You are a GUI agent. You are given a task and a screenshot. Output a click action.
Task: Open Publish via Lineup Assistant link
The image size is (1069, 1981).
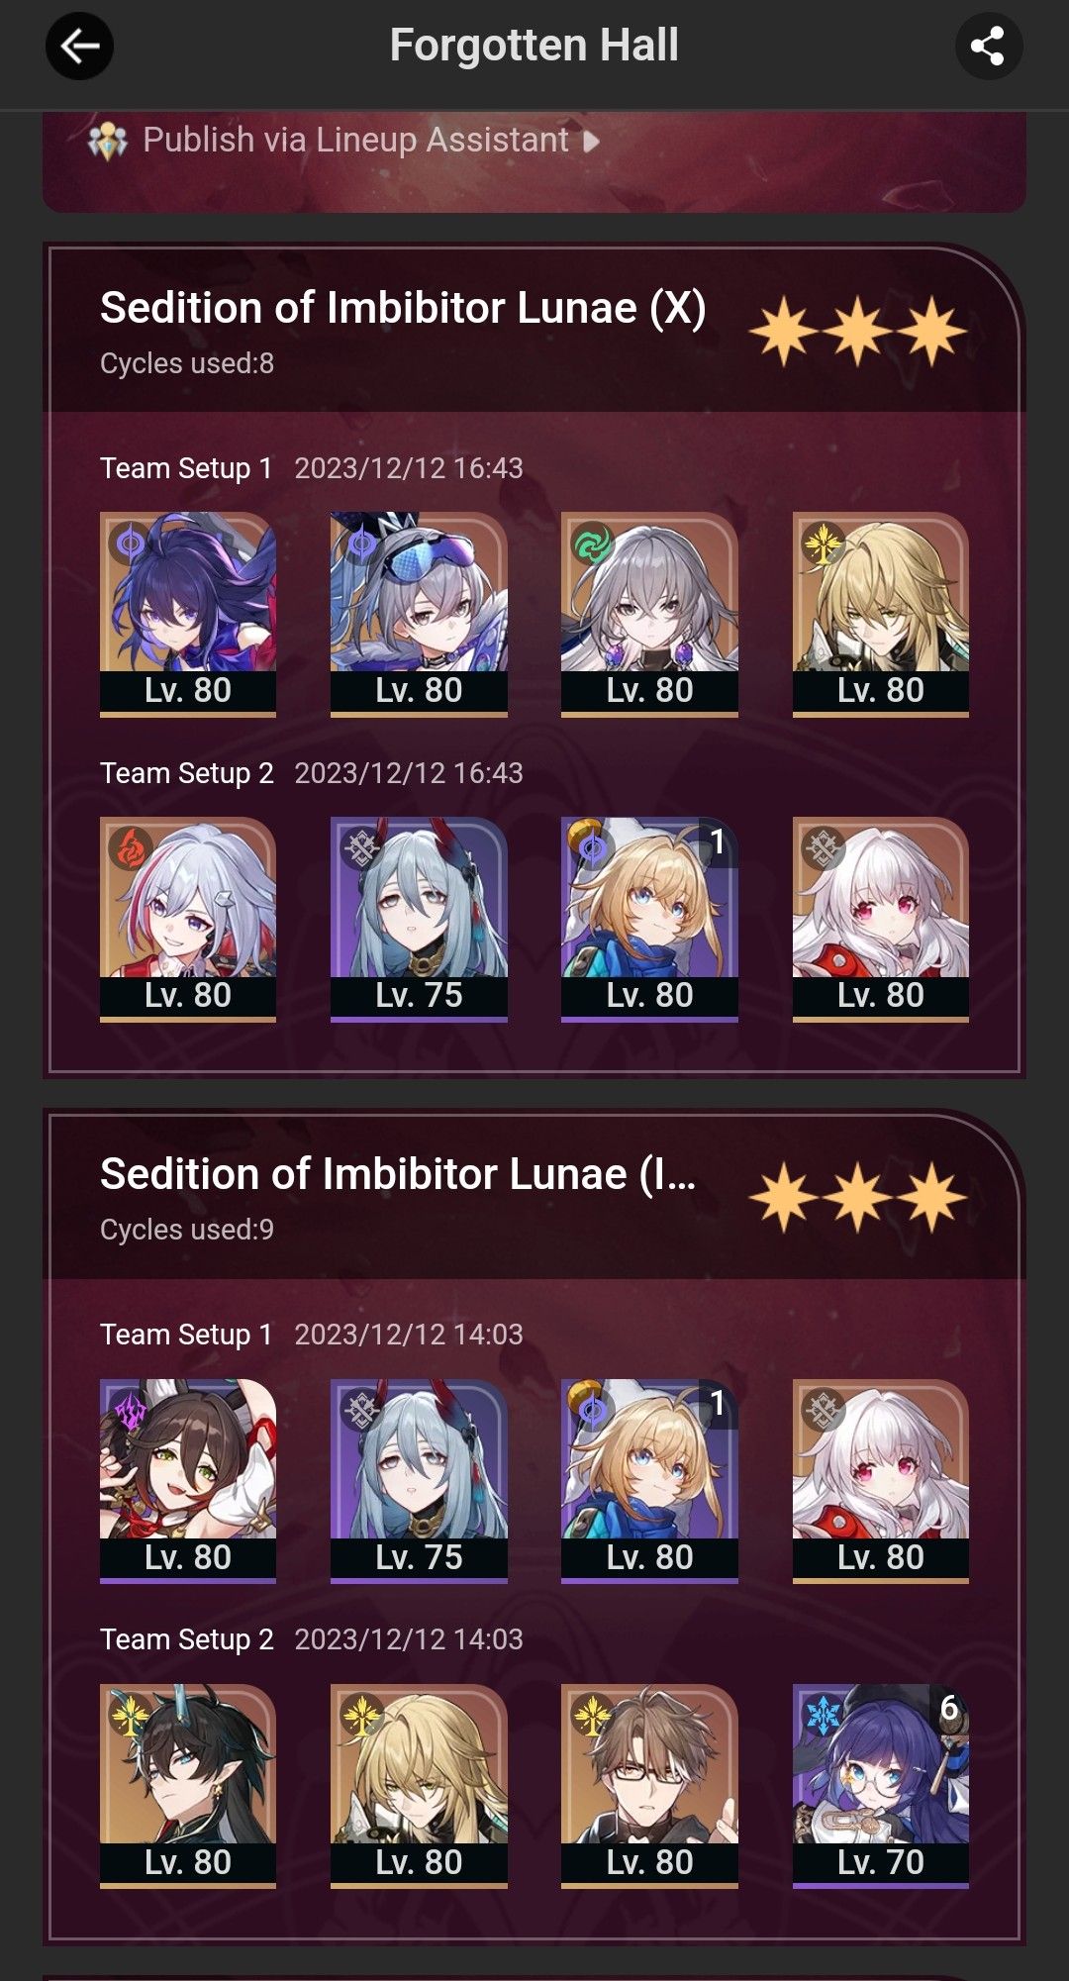(x=355, y=141)
